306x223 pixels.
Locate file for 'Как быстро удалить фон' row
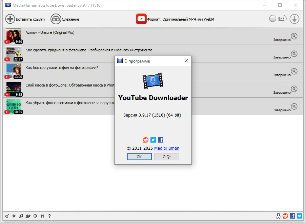[294, 71]
